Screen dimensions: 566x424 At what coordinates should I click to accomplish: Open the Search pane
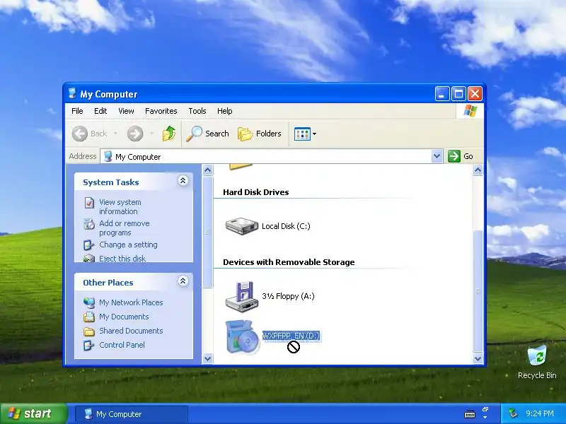(207, 134)
